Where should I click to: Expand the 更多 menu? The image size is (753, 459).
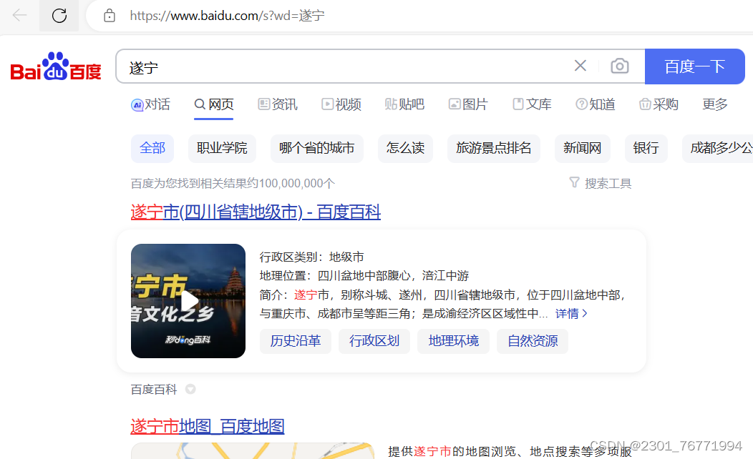pyautogui.click(x=715, y=104)
